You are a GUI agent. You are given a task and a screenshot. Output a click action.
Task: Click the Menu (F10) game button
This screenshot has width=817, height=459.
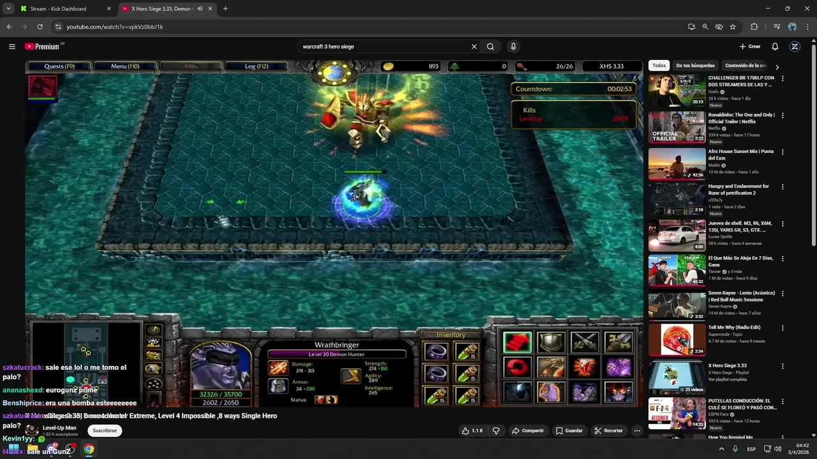(x=125, y=66)
